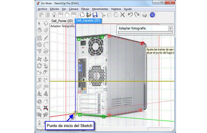
Task: Select the Push/Pull tool
Action: [46, 59]
